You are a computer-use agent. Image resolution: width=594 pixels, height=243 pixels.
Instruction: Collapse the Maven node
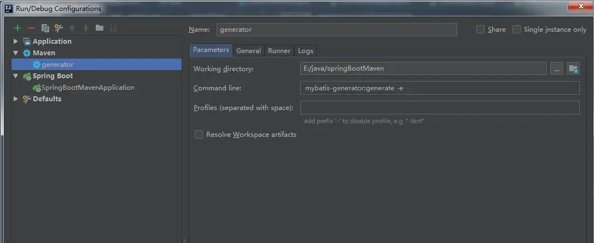(15, 53)
